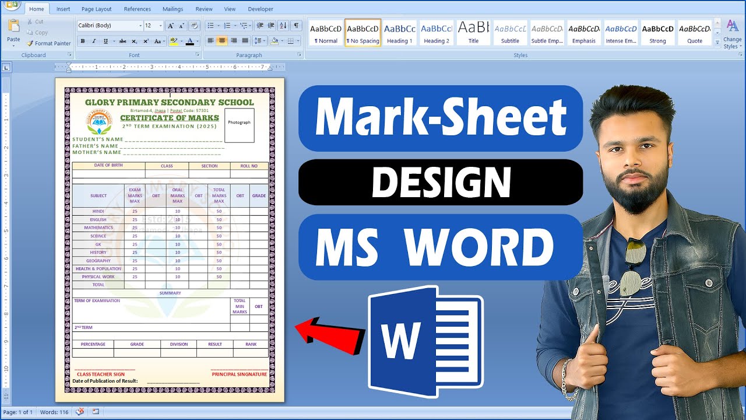
Task: Open the Review tab
Action: coord(204,9)
